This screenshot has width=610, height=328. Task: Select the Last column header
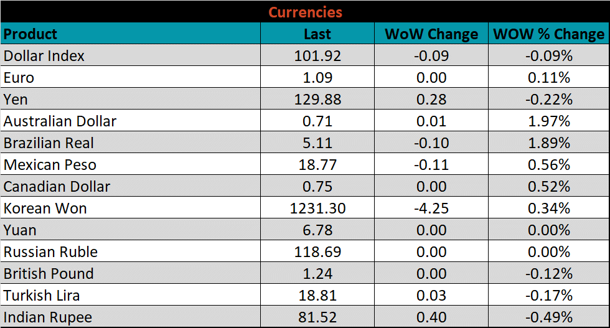pos(317,34)
